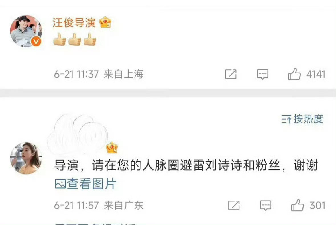The width and height of the screenshot is (336, 225).
Task: Click the level 4 crown badge on comment
Action: (x=112, y=148)
